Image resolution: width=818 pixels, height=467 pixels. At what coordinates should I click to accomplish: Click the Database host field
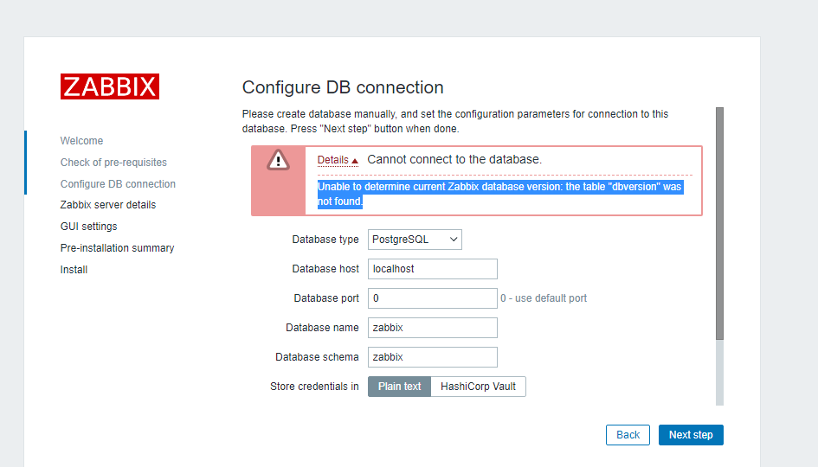[432, 269]
